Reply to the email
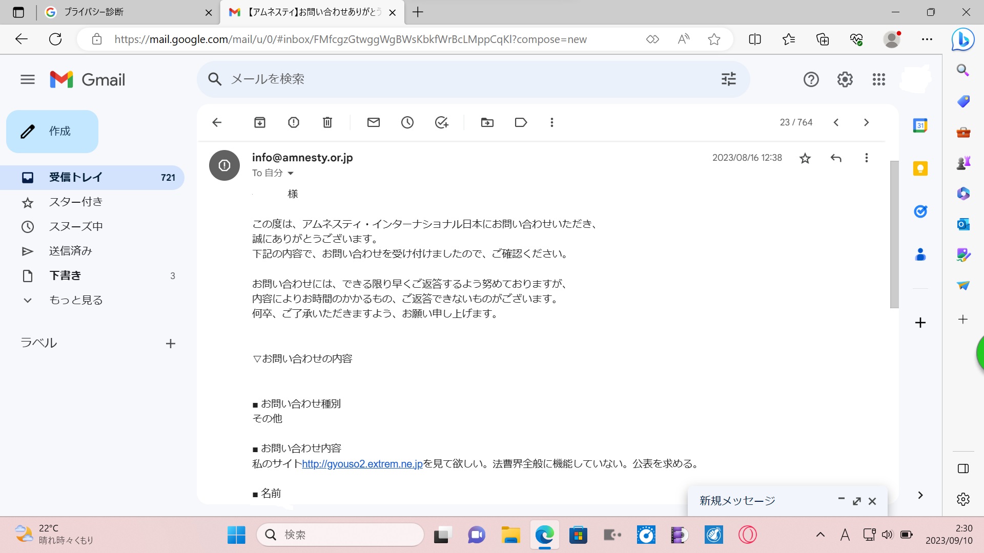984x553 pixels. coord(836,158)
